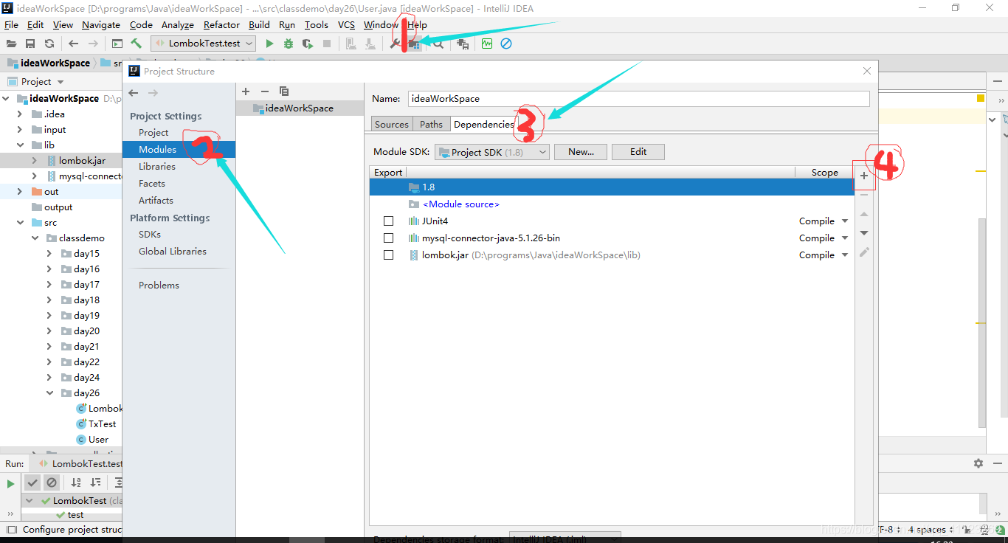The image size is (1008, 543).
Task: Open the Analyze menu
Action: click(177, 25)
